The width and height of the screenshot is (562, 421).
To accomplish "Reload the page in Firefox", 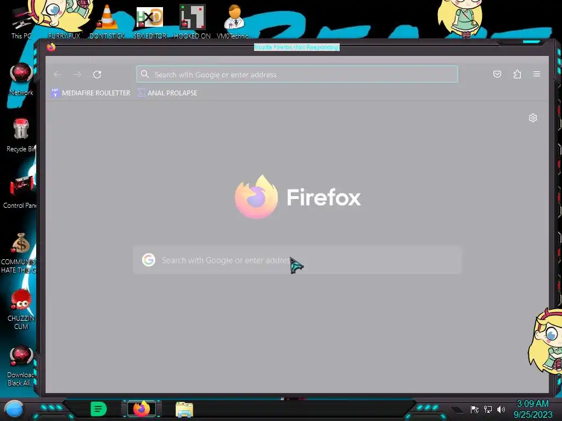I will pos(97,75).
